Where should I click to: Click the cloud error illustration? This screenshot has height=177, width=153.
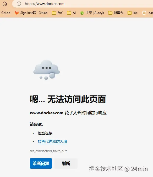(46, 70)
